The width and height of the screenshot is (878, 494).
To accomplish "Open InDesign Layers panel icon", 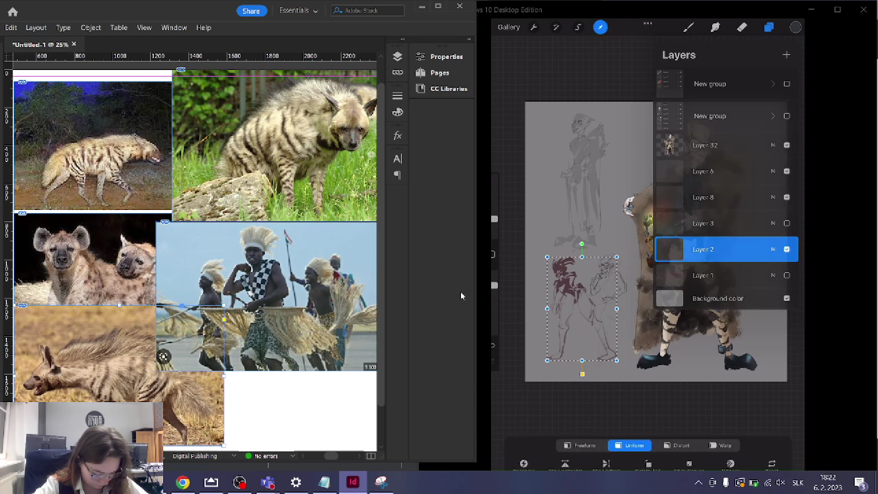I will [x=397, y=56].
